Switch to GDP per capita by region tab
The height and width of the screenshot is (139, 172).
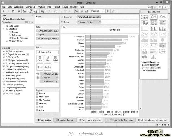click(90, 120)
